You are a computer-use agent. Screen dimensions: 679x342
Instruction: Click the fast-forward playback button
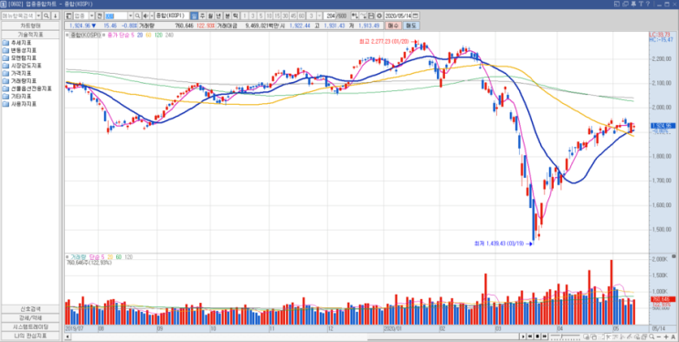click(545, 337)
